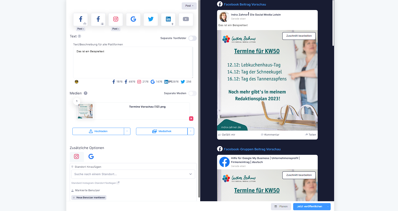Remove the Termine Vorschau (12).png media

point(191,119)
